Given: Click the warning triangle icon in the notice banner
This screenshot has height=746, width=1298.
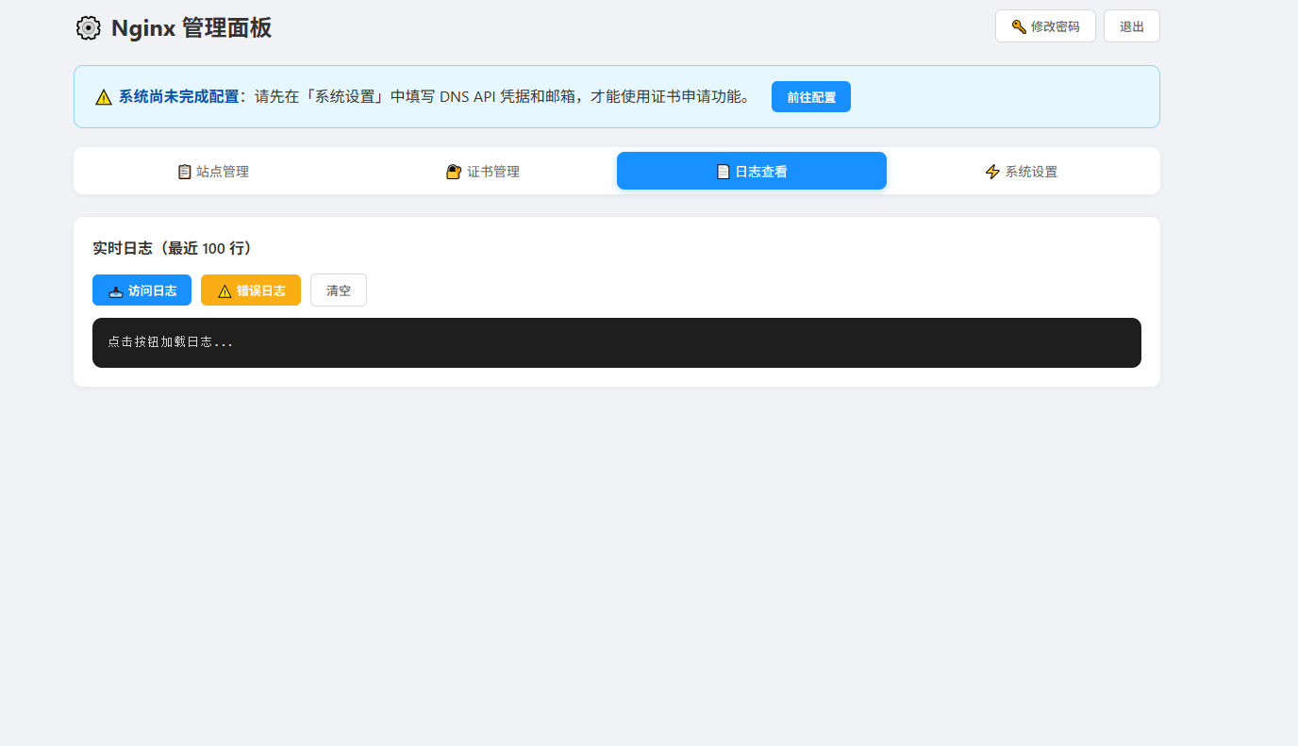Looking at the screenshot, I should point(104,97).
